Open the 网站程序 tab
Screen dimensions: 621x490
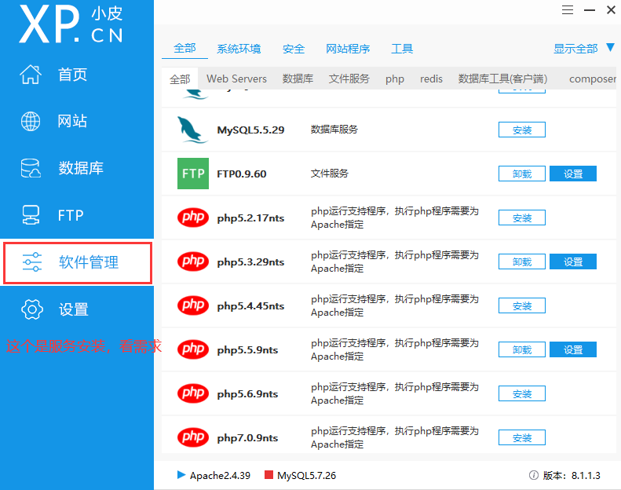(x=348, y=49)
